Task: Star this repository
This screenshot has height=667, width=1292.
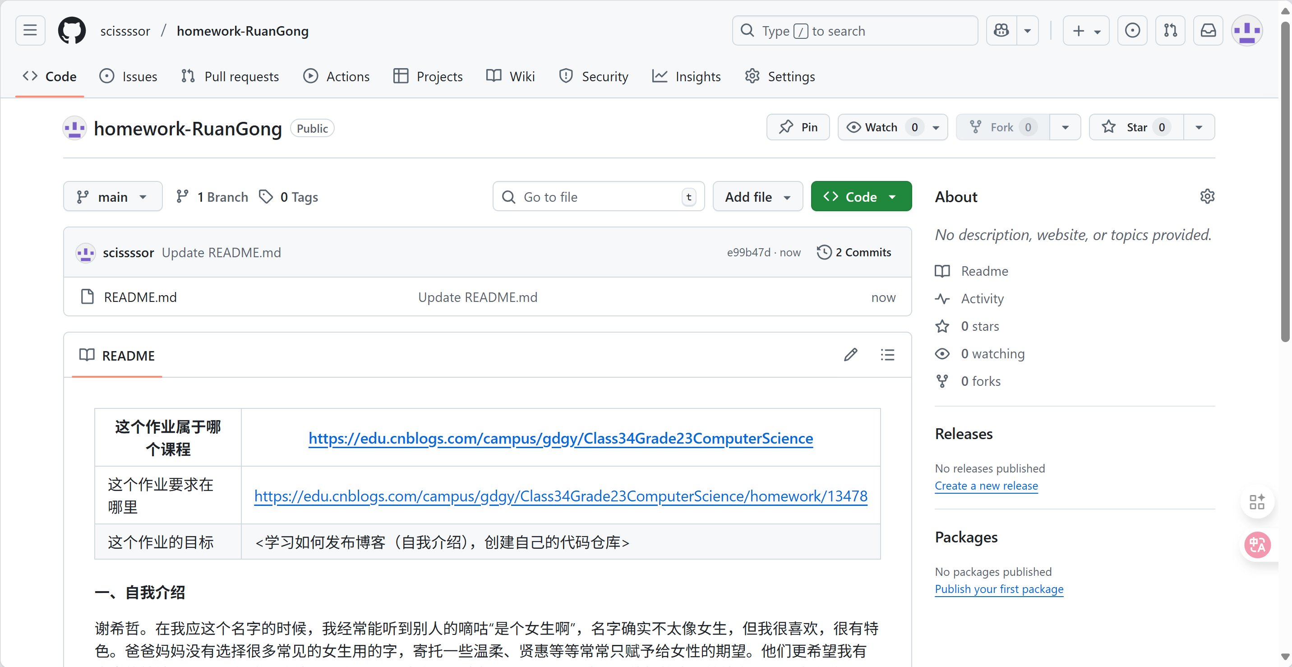Action: [1136, 127]
